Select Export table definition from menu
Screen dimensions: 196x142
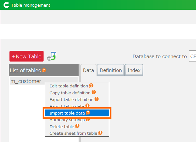72,99
